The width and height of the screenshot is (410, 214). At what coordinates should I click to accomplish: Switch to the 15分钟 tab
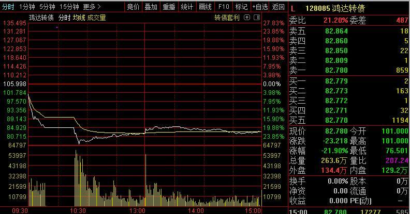(x=69, y=7)
